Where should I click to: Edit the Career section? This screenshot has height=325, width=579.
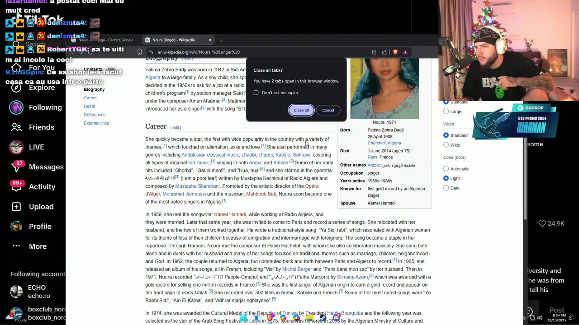pyautogui.click(x=176, y=127)
